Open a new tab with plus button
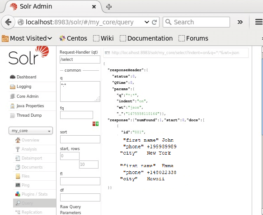The width and height of the screenshot is (263, 215). (109, 7)
